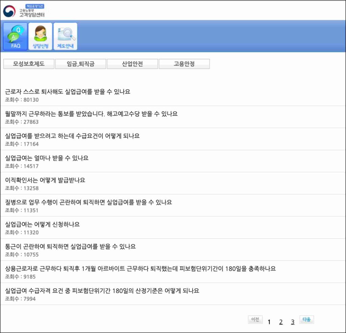Click view count 조회수 : 14517
The height and width of the screenshot is (333, 346).
(22, 166)
